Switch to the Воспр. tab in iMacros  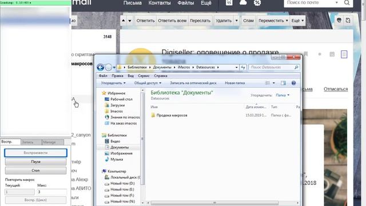pos(10,142)
